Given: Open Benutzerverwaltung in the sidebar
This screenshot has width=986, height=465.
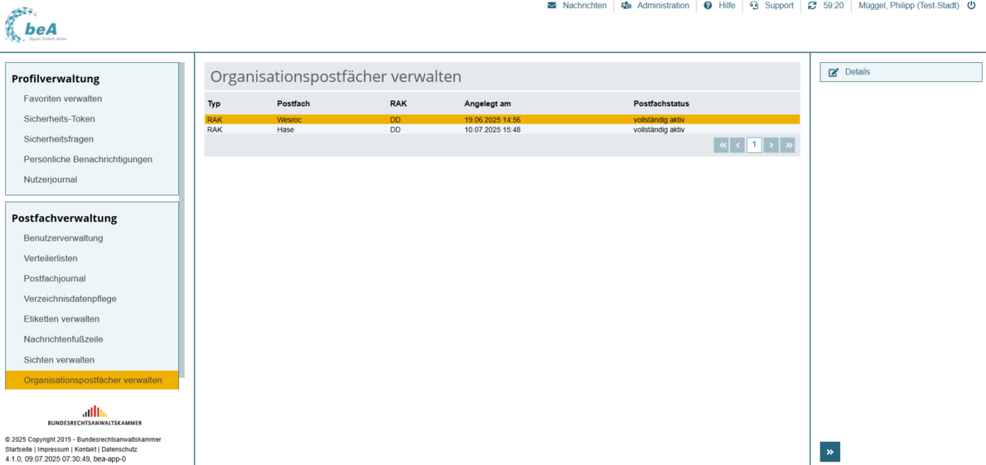Looking at the screenshot, I should pyautogui.click(x=63, y=238).
